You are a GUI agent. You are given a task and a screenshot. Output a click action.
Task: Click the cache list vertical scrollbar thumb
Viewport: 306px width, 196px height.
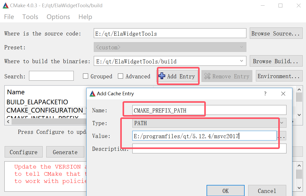299,97
